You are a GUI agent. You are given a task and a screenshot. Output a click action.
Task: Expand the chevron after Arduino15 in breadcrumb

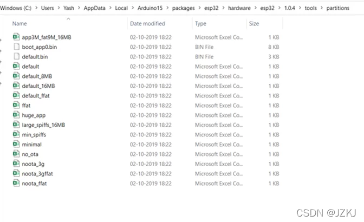167,8
